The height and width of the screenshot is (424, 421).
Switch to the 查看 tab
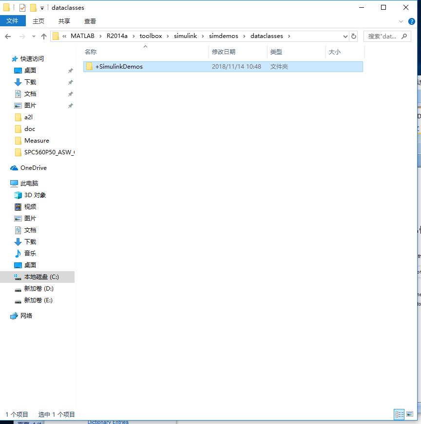90,22
